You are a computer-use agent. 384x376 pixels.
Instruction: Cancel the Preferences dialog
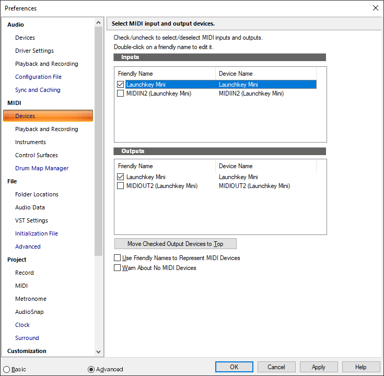point(276,367)
